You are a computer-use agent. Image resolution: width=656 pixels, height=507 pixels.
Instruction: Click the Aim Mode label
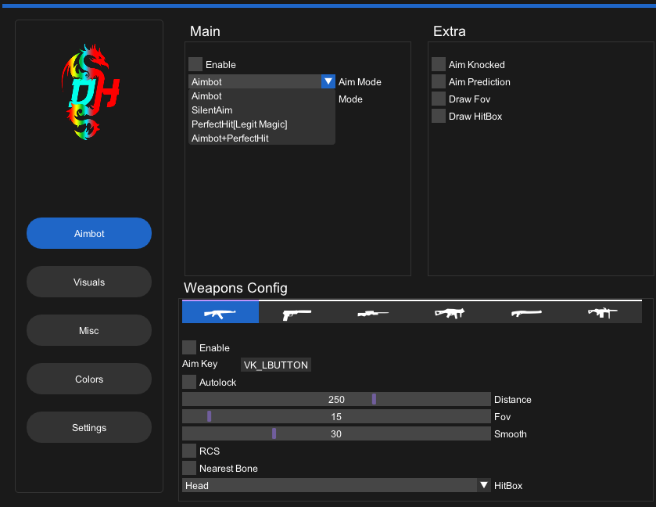point(360,82)
